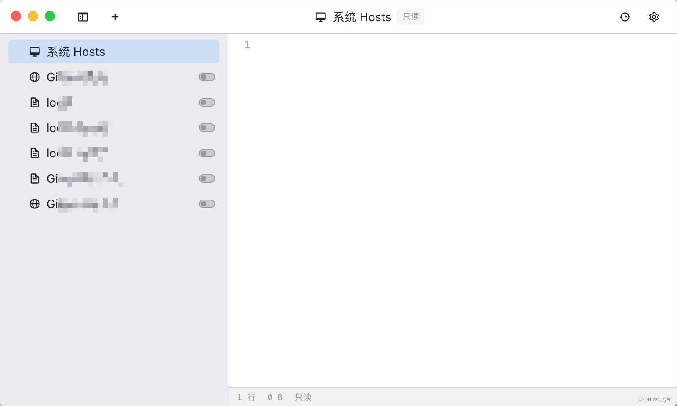The height and width of the screenshot is (406, 677).
Task: Click the file icon of the second lo entry
Action: [x=35, y=128]
